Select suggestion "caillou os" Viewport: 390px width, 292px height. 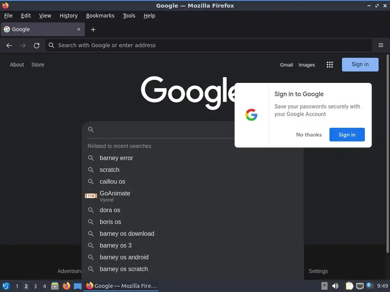pos(192,181)
